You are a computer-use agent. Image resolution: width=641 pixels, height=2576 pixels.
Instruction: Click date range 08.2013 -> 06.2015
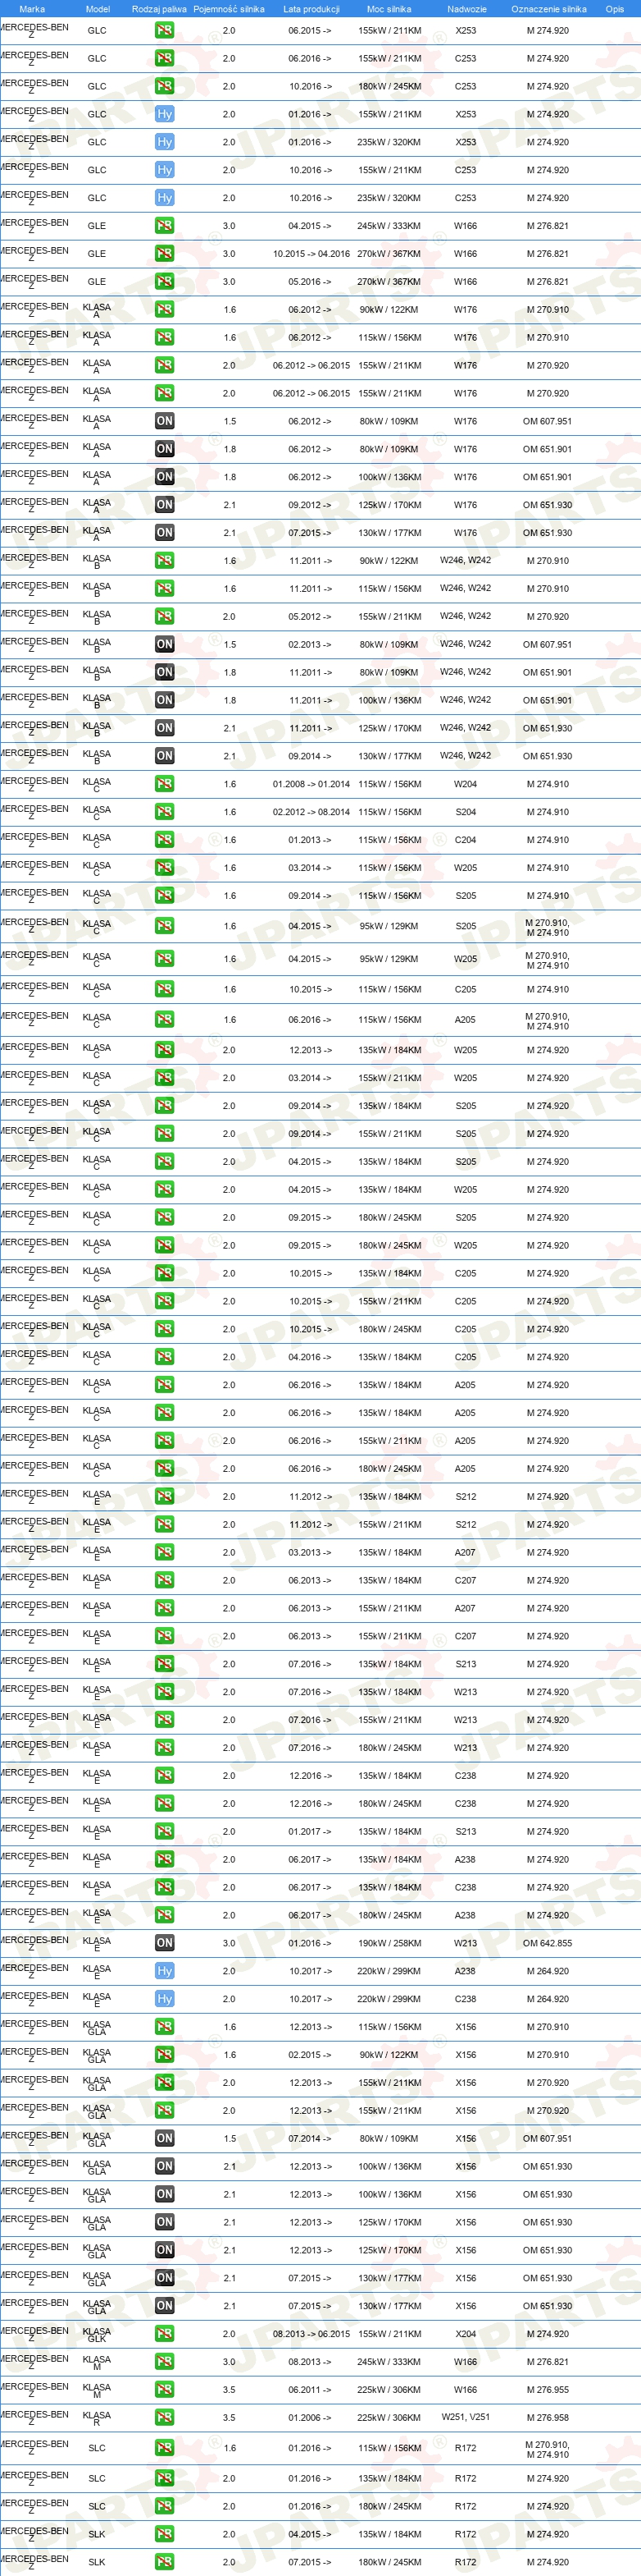[311, 2334]
